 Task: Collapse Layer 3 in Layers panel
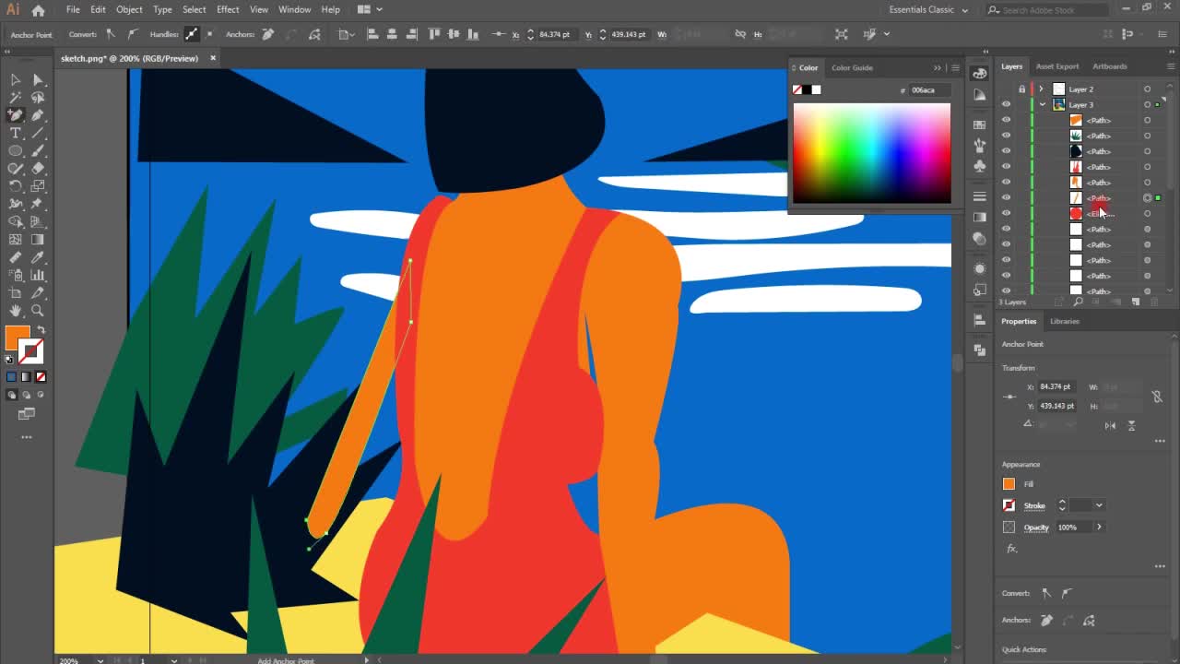(1042, 105)
